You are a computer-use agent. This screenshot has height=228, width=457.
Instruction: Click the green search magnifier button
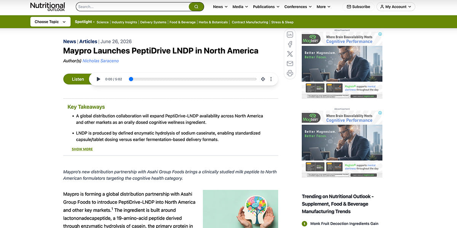pyautogui.click(x=196, y=6)
